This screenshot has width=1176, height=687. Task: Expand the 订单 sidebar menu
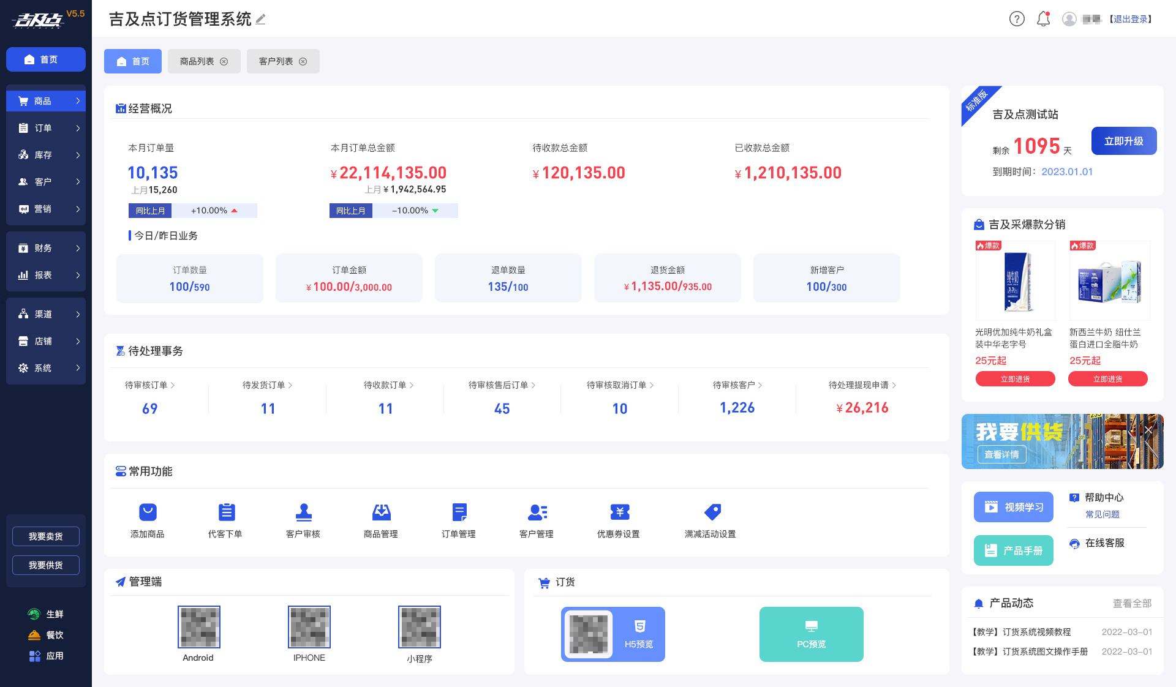pyautogui.click(x=46, y=128)
